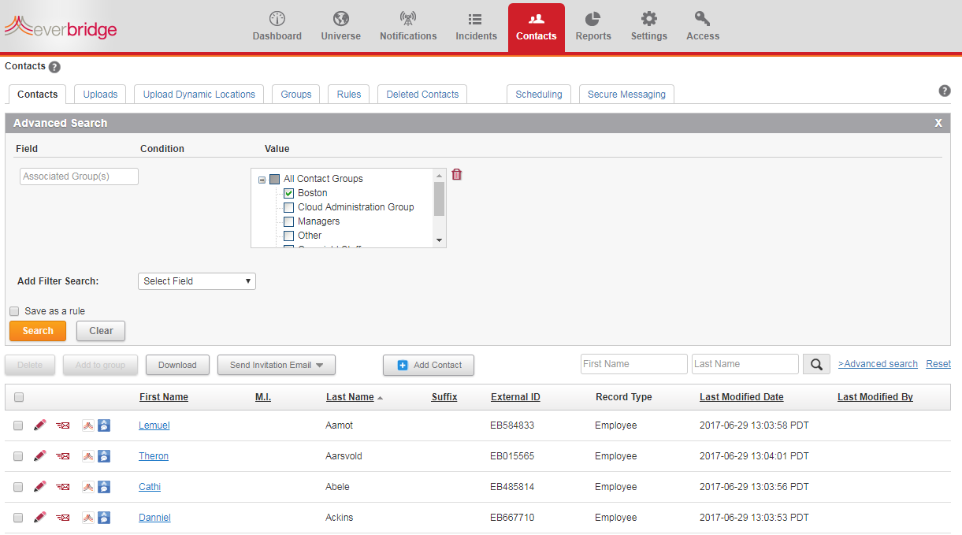Click the magnifier search icon button
Viewport: 962px width, 535px height.
pos(816,364)
